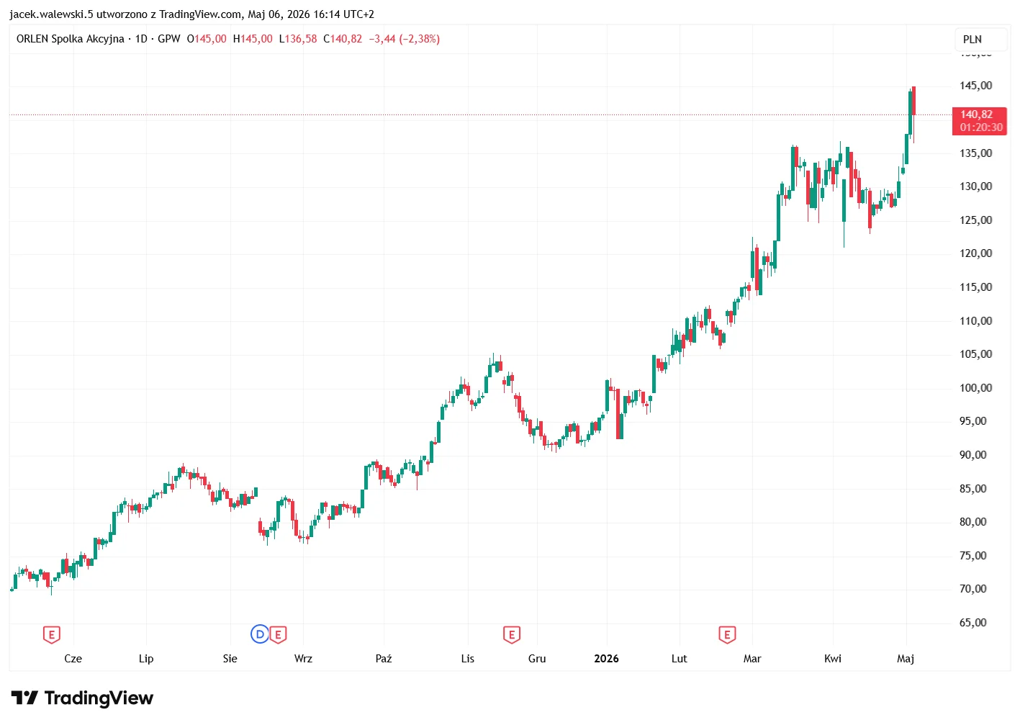
Task: Click the 2026 year label on time axis
Action: tap(606, 659)
